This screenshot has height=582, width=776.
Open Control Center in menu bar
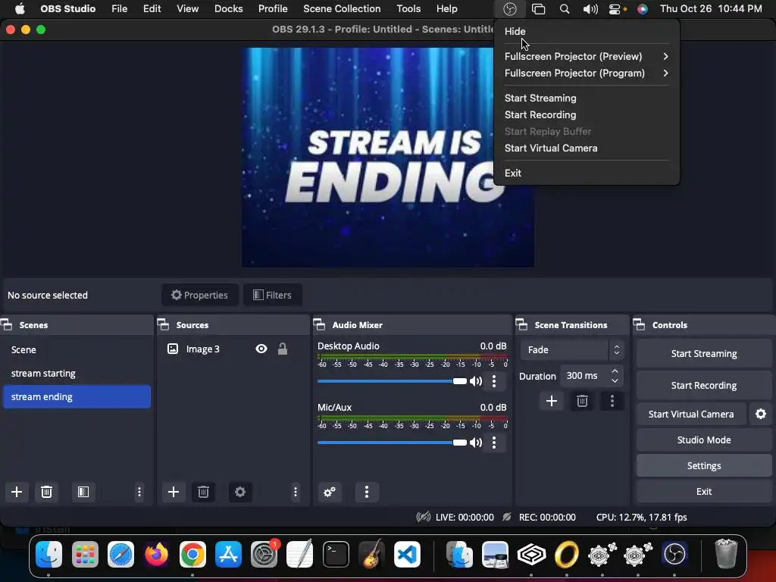click(x=615, y=9)
